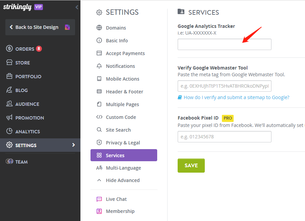
Task: Expand SETTINGS arrow in sidebar
Action: pos(73,145)
